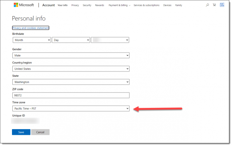Open the Devices menu item

[167, 5]
